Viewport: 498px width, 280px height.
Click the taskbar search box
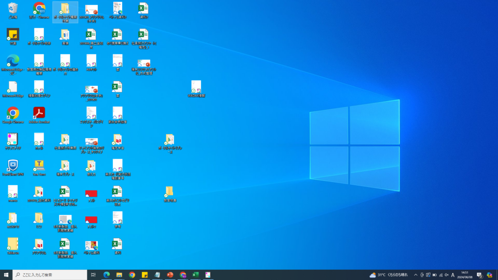[50, 275]
